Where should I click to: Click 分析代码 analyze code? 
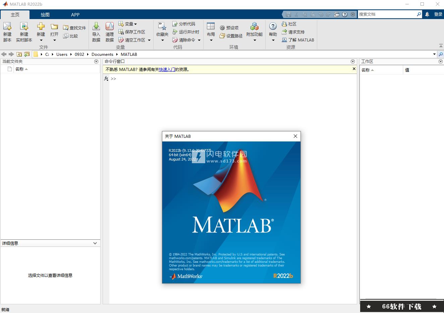pyautogui.click(x=184, y=24)
